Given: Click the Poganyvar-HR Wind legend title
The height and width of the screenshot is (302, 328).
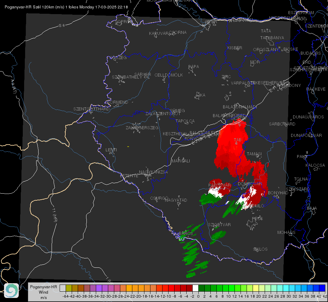Looking at the screenshot, I should coord(44,290).
